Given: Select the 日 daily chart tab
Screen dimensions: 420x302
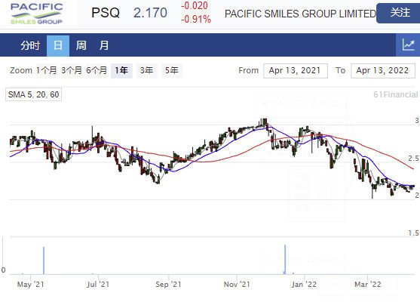Looking at the screenshot, I should tap(58, 45).
